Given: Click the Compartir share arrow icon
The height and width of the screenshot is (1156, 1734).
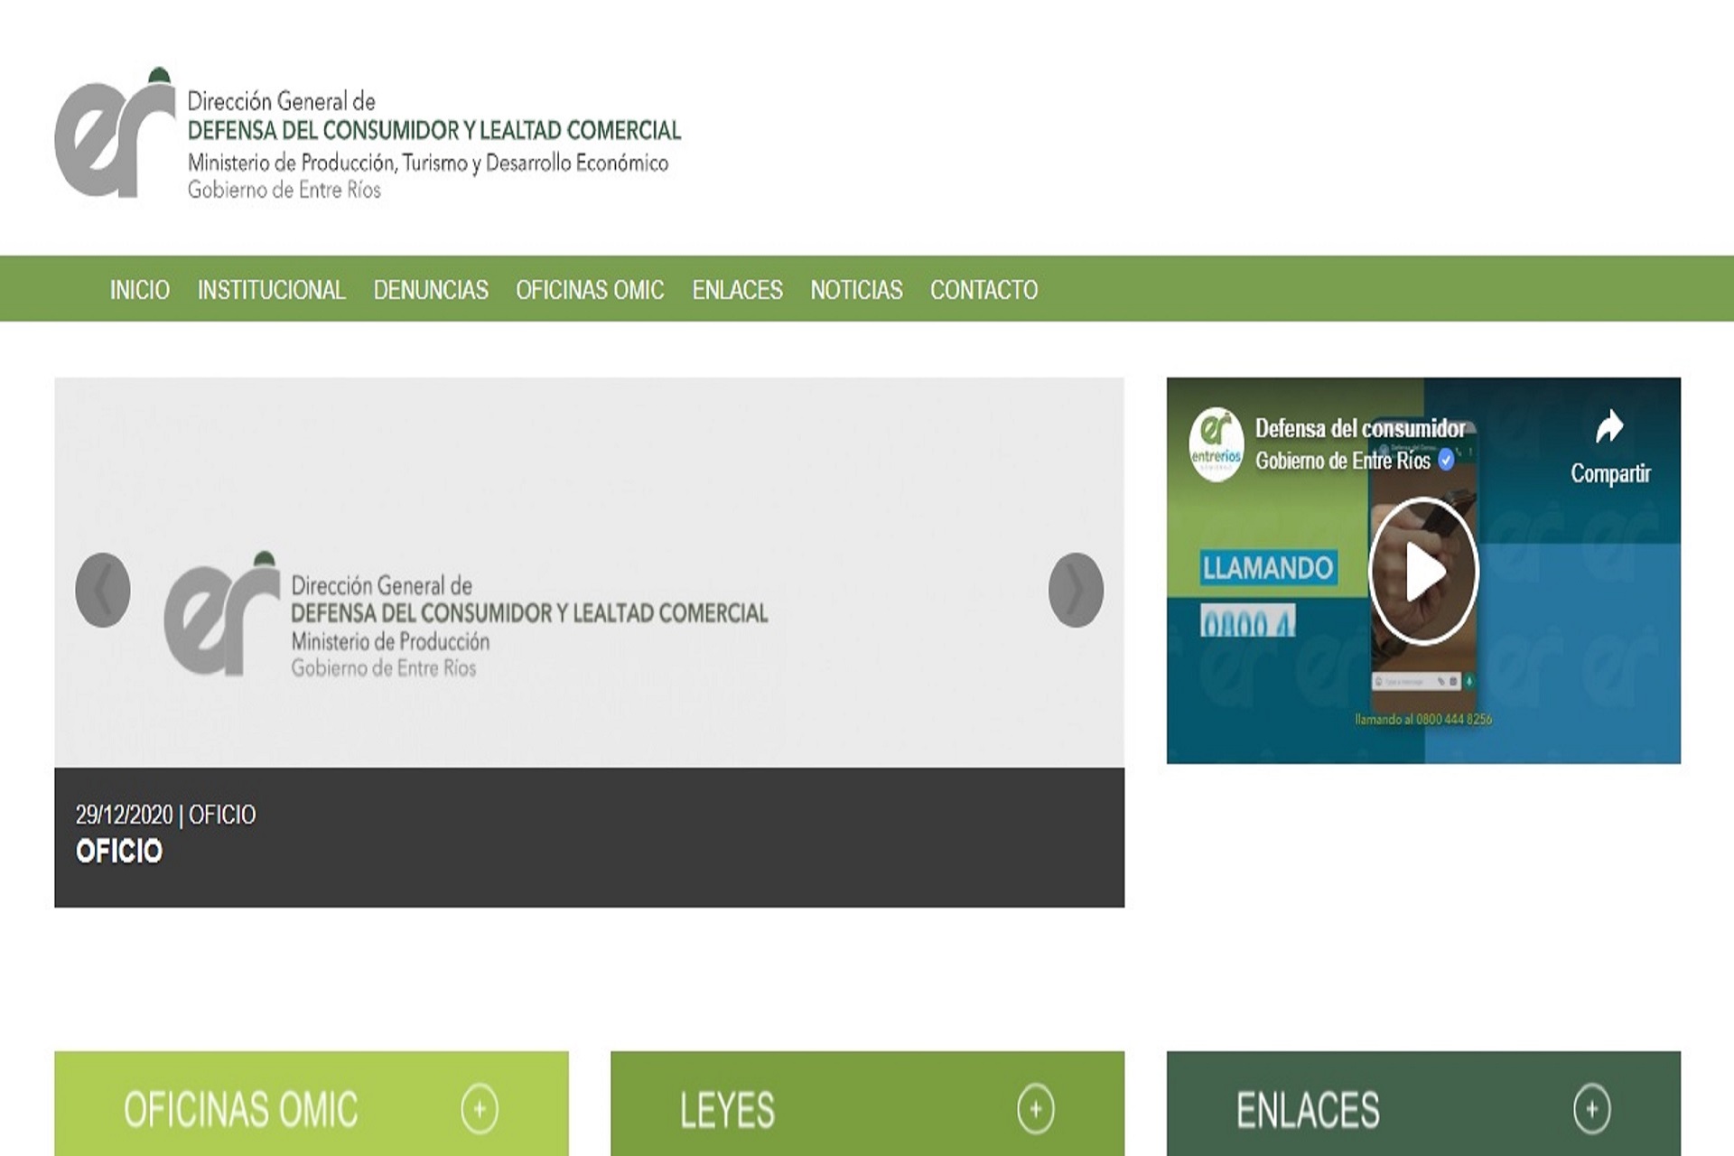Looking at the screenshot, I should coord(1608,427).
